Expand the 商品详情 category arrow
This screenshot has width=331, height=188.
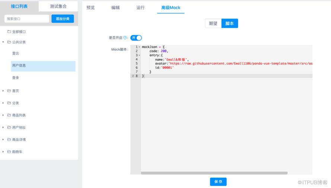tap(3, 140)
